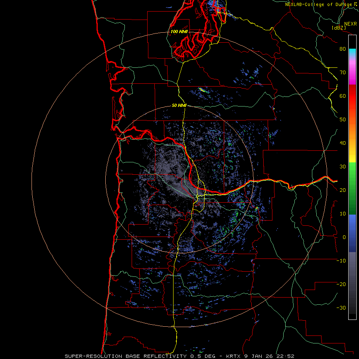Click the 50 NMI range ring label
The image size is (359, 359).
click(179, 106)
